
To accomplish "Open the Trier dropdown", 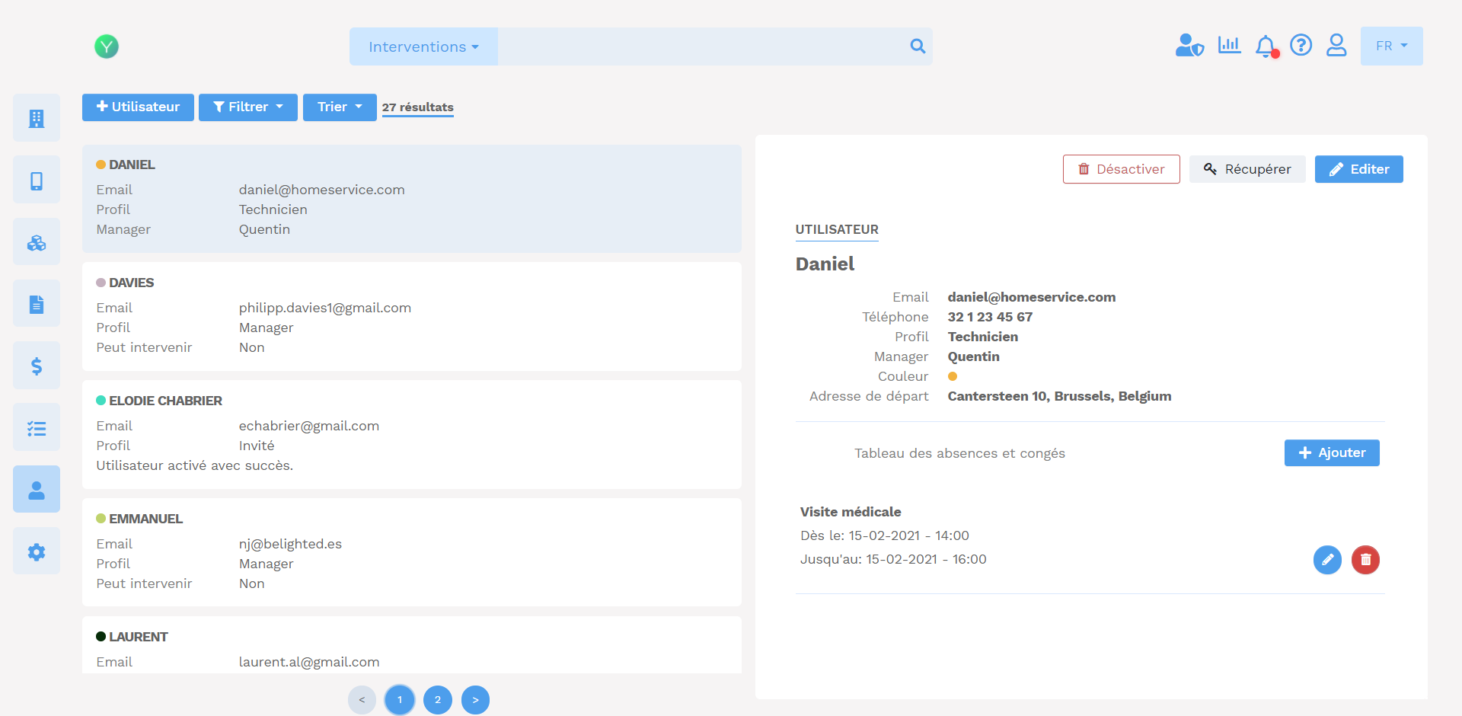I will [339, 107].
